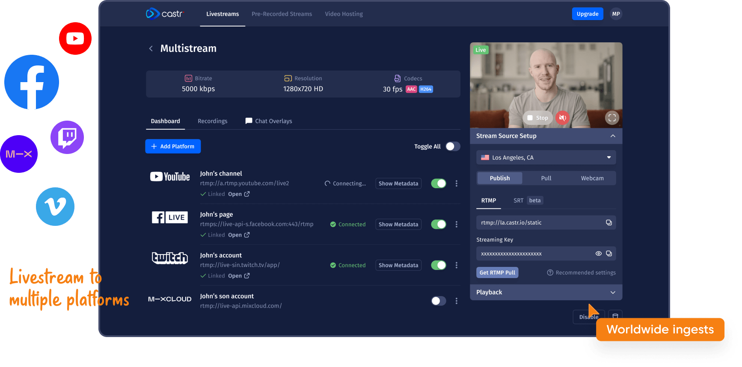Show Metadata for John's page
This screenshot has height=367, width=742.
(398, 225)
